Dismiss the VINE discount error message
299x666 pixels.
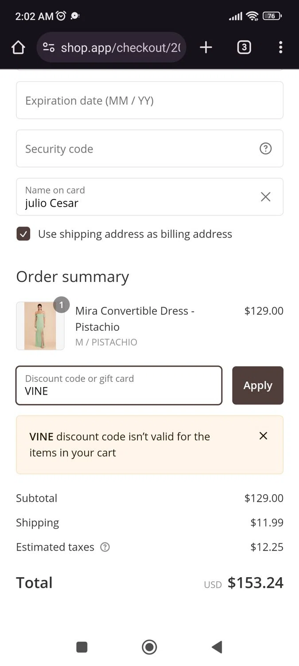[263, 436]
